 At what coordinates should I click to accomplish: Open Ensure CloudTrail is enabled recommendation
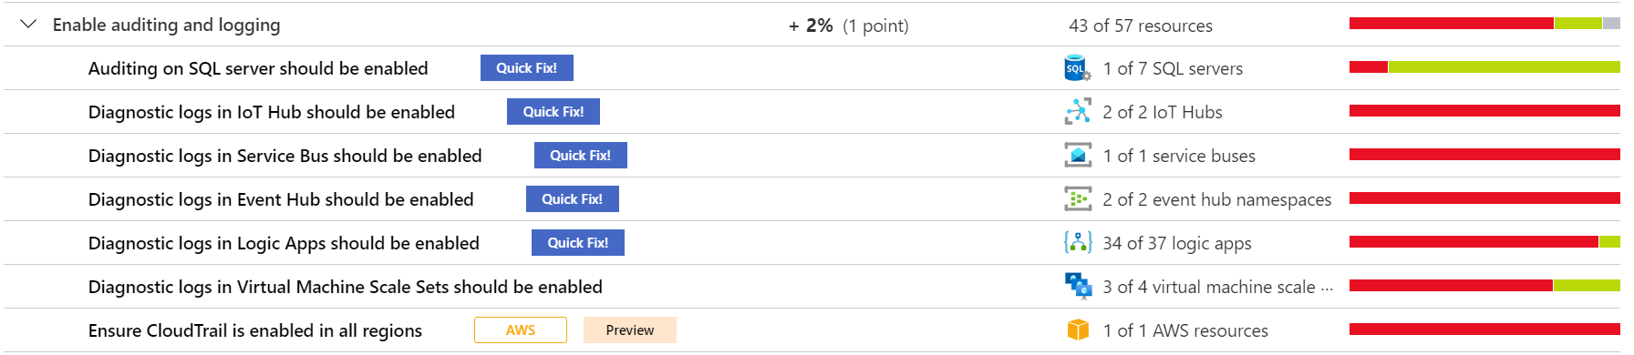coord(255,331)
